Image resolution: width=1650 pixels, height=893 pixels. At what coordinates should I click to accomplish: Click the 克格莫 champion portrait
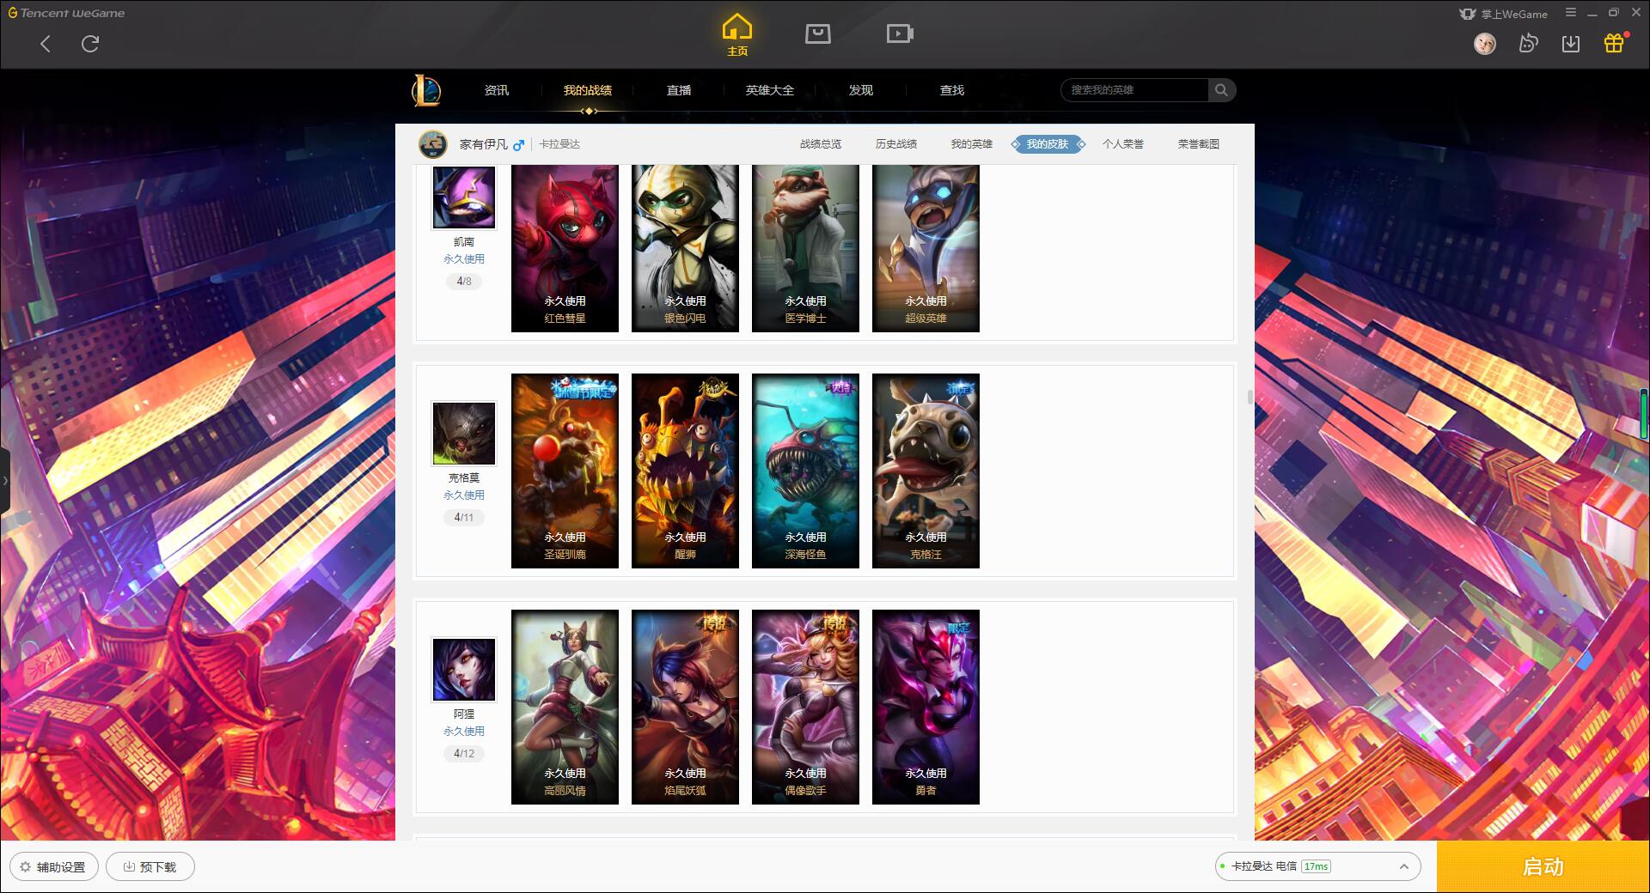[464, 434]
